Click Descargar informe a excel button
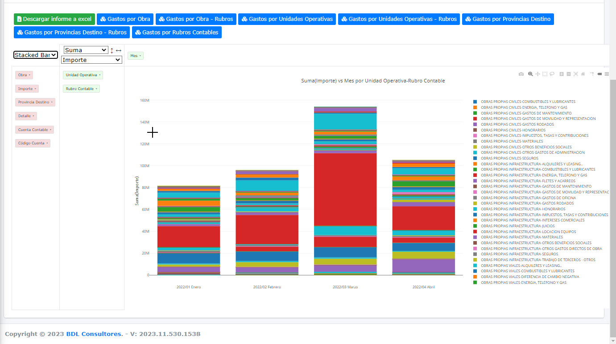Image resolution: width=616 pixels, height=344 pixels. [54, 19]
